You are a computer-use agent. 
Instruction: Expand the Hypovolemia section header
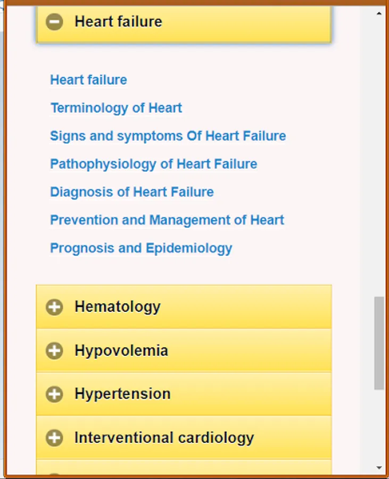click(x=121, y=350)
